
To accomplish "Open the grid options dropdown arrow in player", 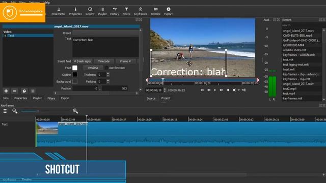I will coord(239,90).
